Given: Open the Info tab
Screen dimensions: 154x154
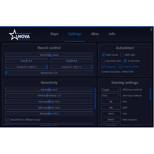Looking at the screenshot, I should (x=112, y=34).
